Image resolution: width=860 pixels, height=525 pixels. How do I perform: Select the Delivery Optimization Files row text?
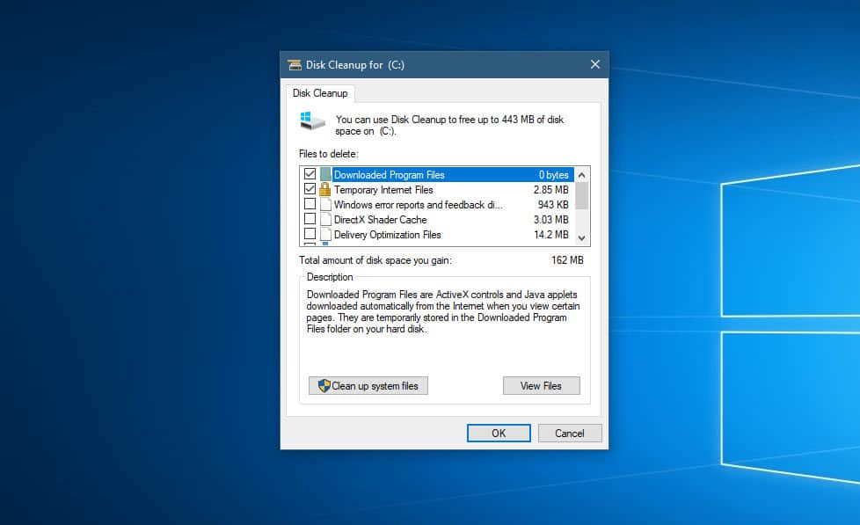tap(387, 235)
